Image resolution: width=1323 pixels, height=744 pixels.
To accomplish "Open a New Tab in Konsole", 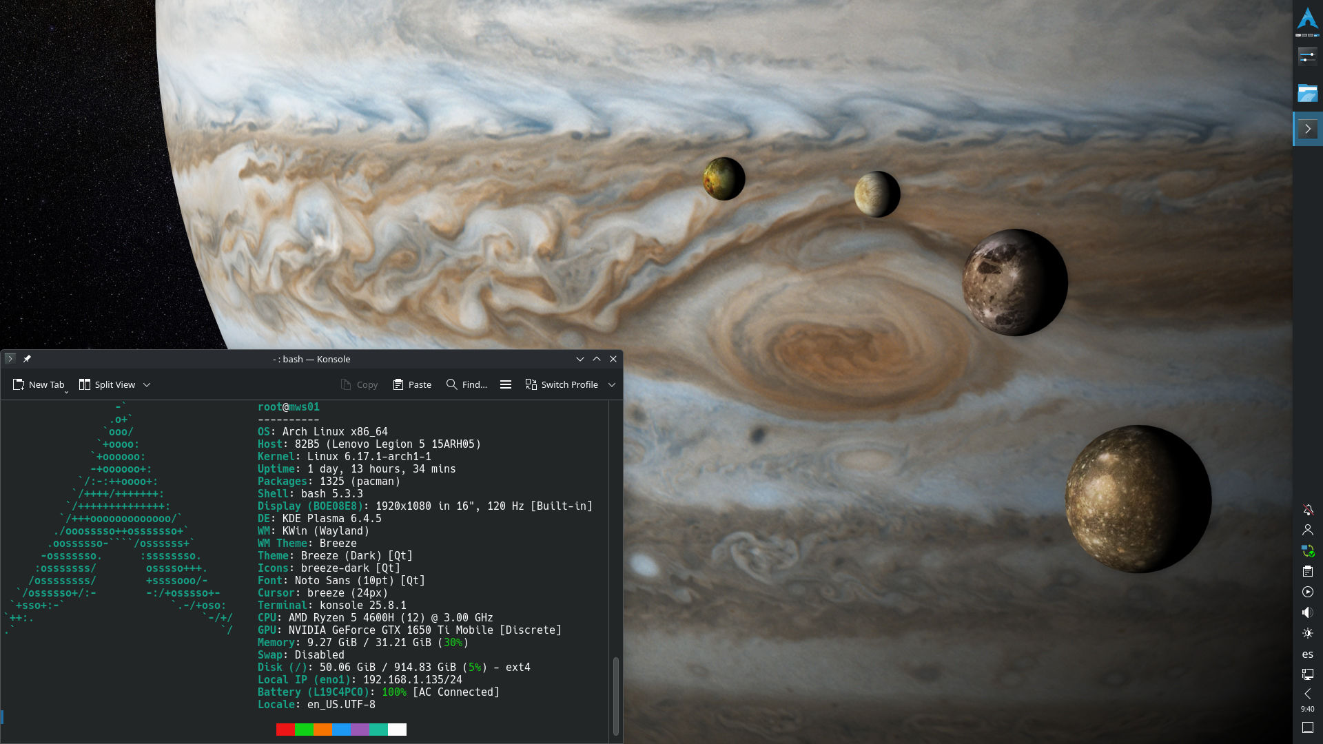I will point(39,385).
